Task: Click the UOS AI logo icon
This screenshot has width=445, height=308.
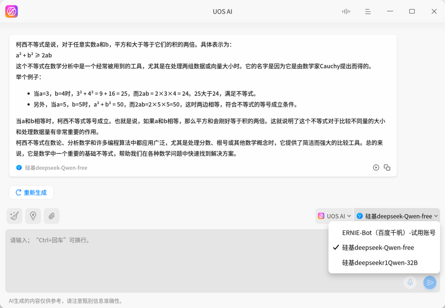Action: (11, 11)
